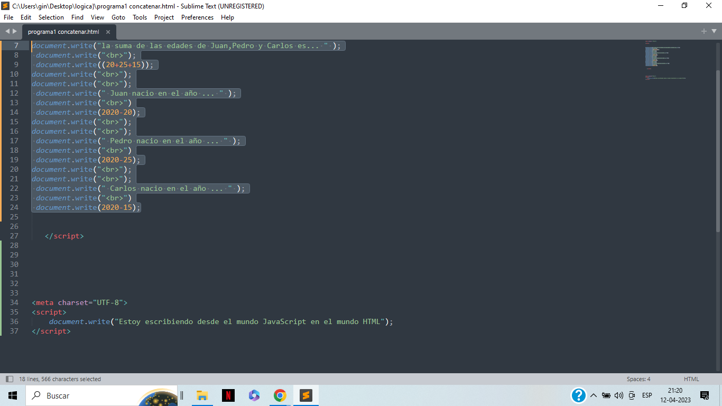Click the battery status tray icon
The width and height of the screenshot is (722, 406).
coord(606,395)
